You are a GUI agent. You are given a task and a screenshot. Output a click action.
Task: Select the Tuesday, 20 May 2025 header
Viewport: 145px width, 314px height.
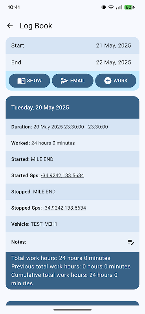72,108
